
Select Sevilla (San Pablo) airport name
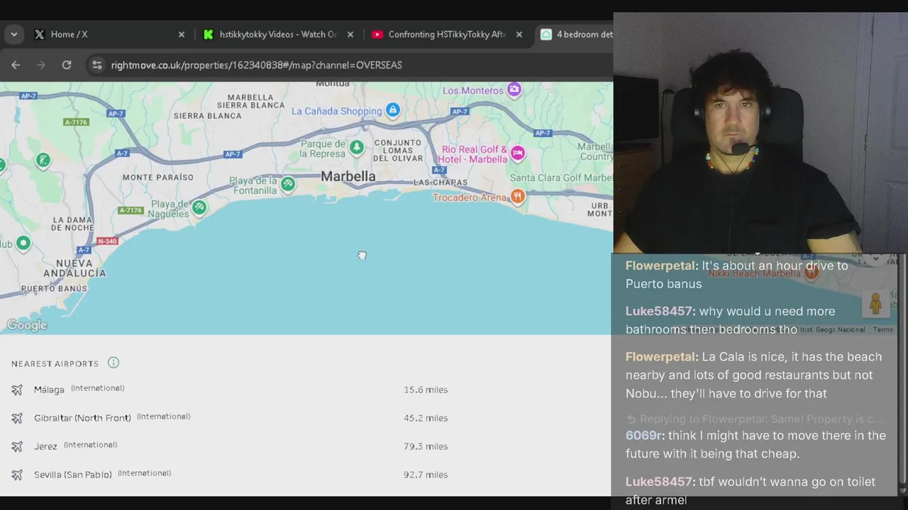tap(73, 475)
